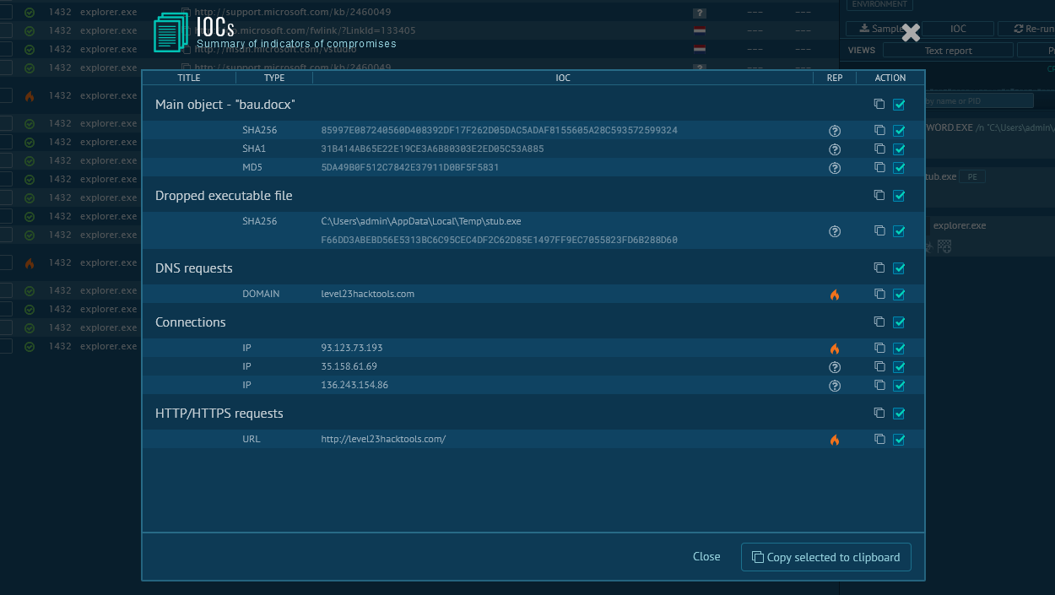Click the IOC column header
The width and height of the screenshot is (1055, 595).
pyautogui.click(x=563, y=78)
